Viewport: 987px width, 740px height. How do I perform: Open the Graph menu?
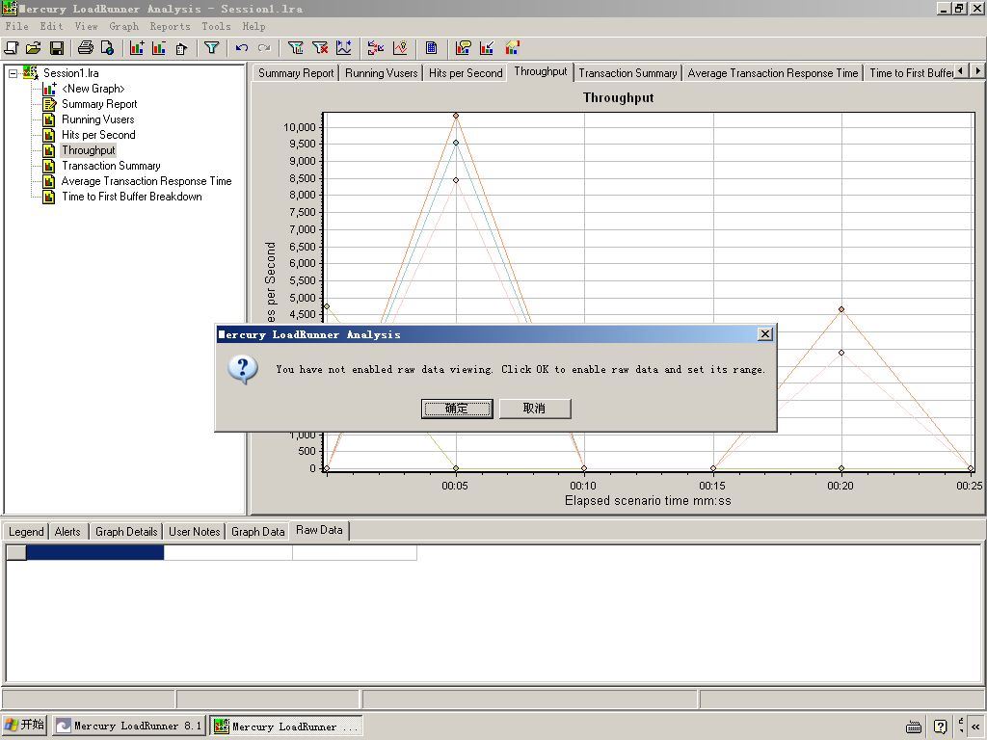point(124,26)
